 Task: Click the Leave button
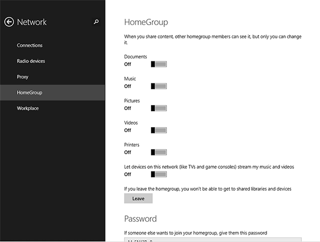click(138, 198)
